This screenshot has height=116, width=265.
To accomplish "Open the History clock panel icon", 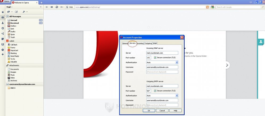I will click(x=3, y=50).
